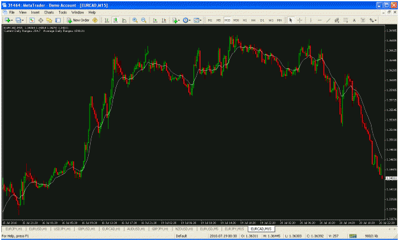Select the Cursor arrow tool
Image resolution: width=399 pixels, height=240 pixels.
[290, 20]
